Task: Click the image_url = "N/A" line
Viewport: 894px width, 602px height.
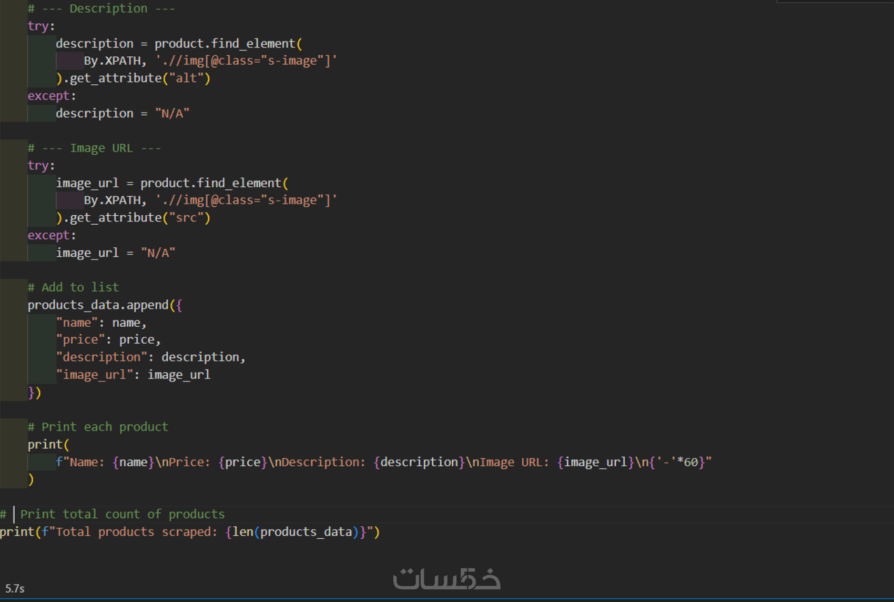Action: pos(116,253)
